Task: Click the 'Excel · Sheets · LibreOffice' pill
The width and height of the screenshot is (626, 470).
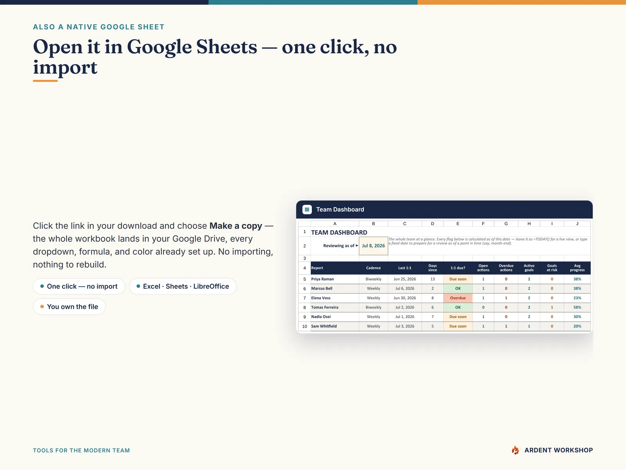Action: (x=183, y=286)
